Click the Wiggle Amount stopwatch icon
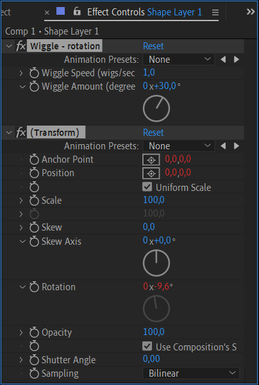The height and width of the screenshot is (385, 259). (34, 86)
